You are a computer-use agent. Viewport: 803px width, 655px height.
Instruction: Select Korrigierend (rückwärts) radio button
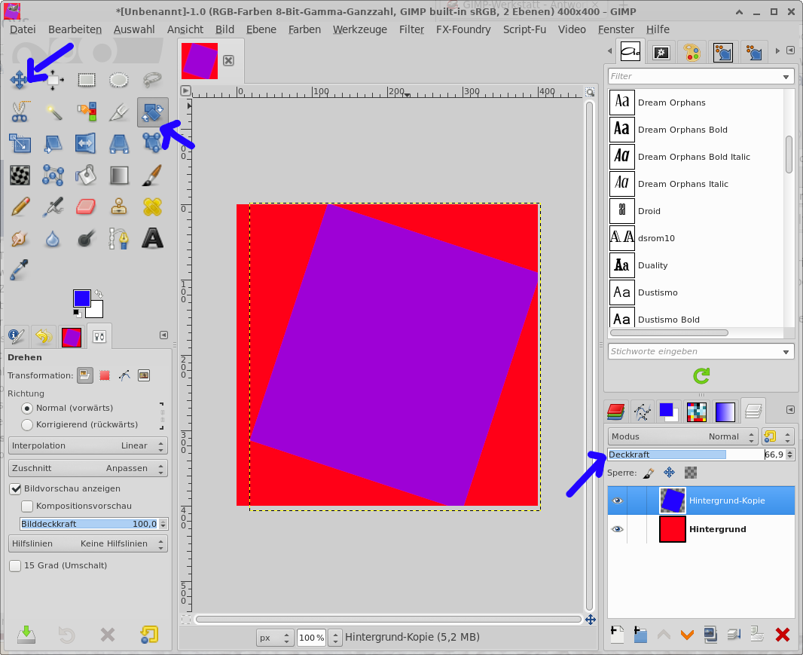(x=27, y=424)
